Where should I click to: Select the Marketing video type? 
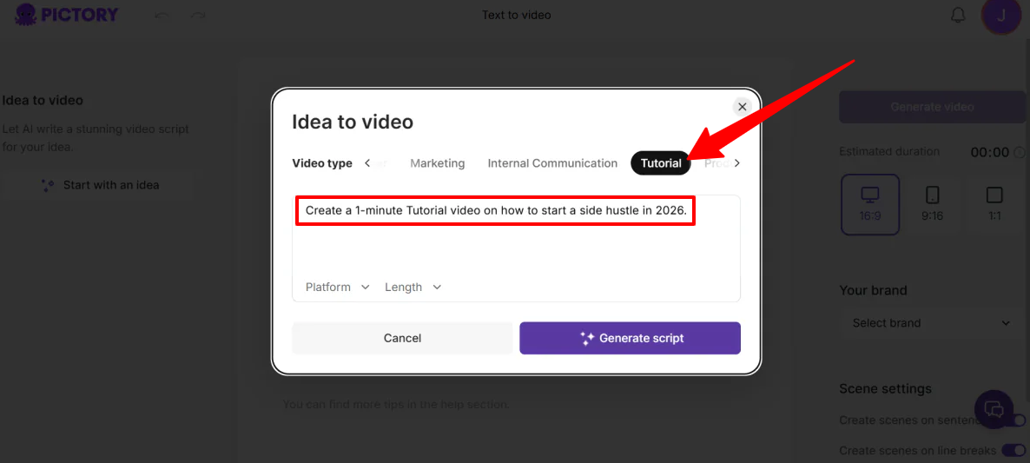(438, 162)
